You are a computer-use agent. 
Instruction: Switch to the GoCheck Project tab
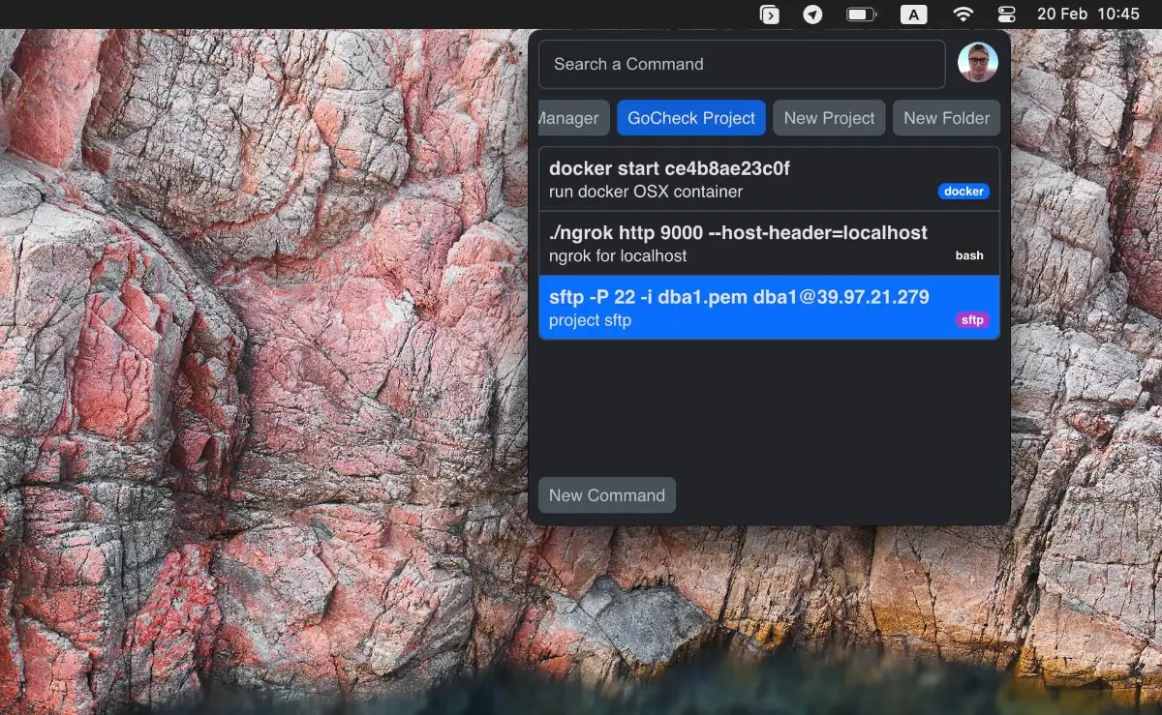click(x=690, y=117)
